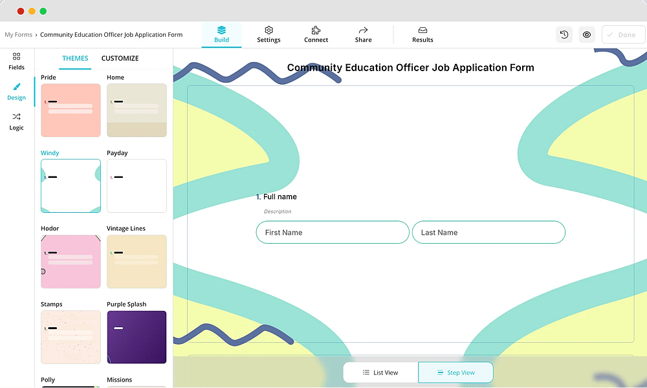Image resolution: width=647 pixels, height=388 pixels.
Task: Click the Last Name input field
Action: pos(488,232)
